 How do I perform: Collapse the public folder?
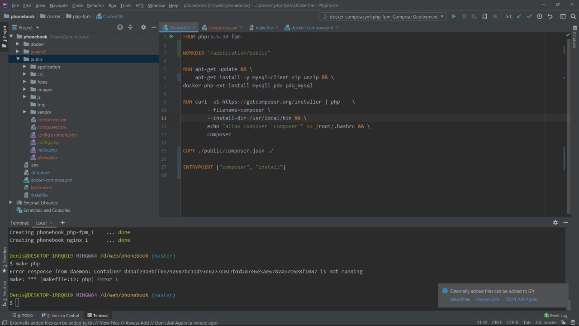18,59
